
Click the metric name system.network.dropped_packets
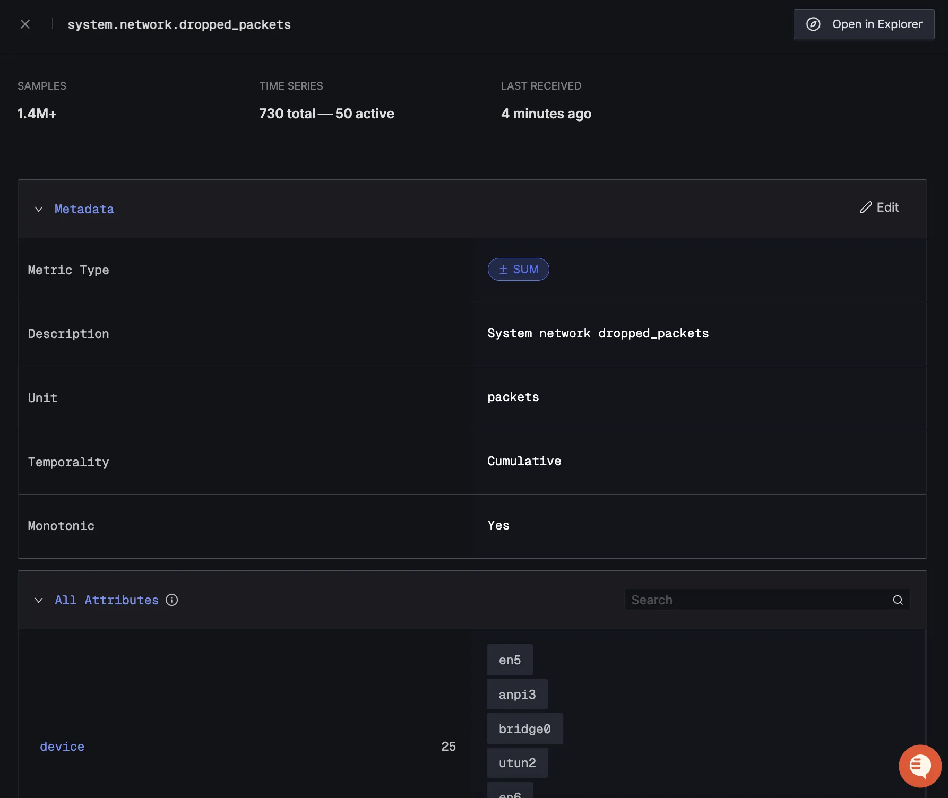coord(179,24)
